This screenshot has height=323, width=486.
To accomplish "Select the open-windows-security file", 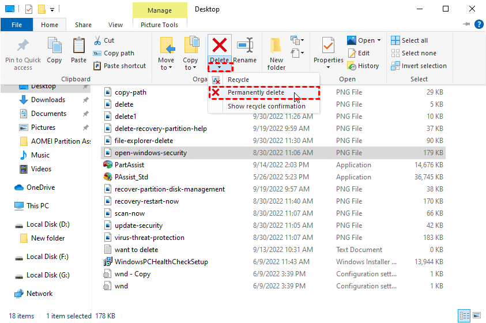I will click(x=273, y=153).
